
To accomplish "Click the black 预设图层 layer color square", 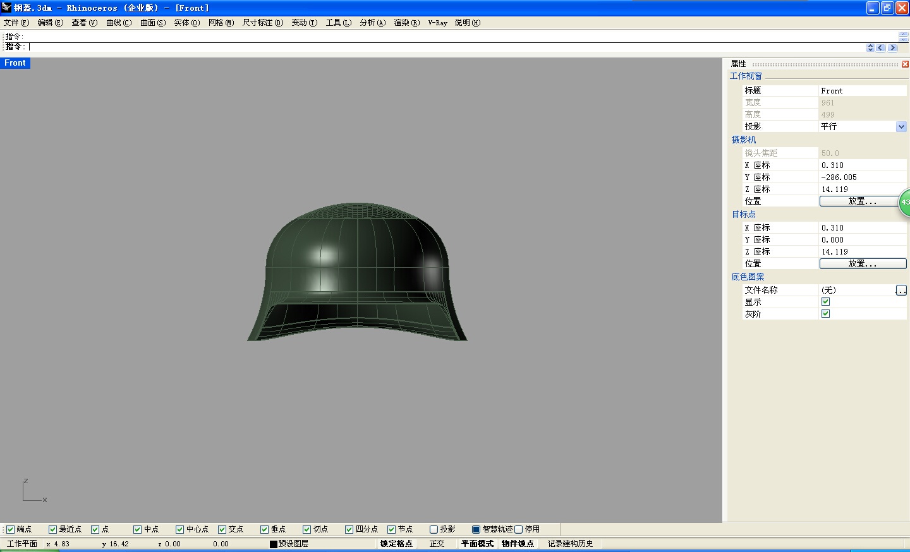I will [x=274, y=544].
